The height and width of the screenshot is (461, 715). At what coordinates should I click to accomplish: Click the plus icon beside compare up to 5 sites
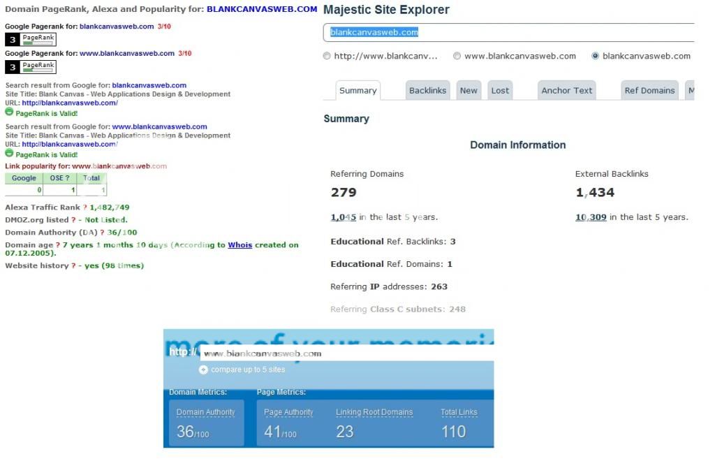tap(203, 369)
